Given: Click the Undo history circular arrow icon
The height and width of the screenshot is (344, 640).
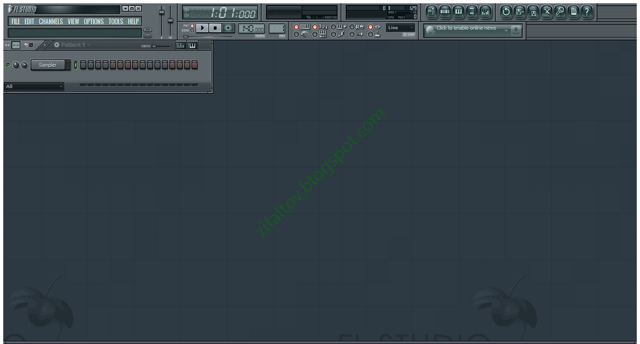Looking at the screenshot, I should [x=506, y=12].
